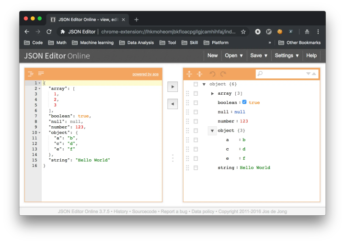
Task: Open the Save dropdown menu
Action: [x=259, y=55]
